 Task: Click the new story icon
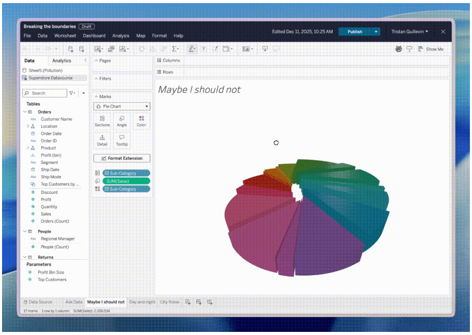(210, 302)
